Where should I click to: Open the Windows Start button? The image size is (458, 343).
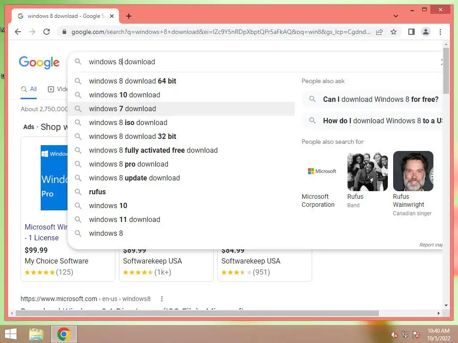coord(11,334)
